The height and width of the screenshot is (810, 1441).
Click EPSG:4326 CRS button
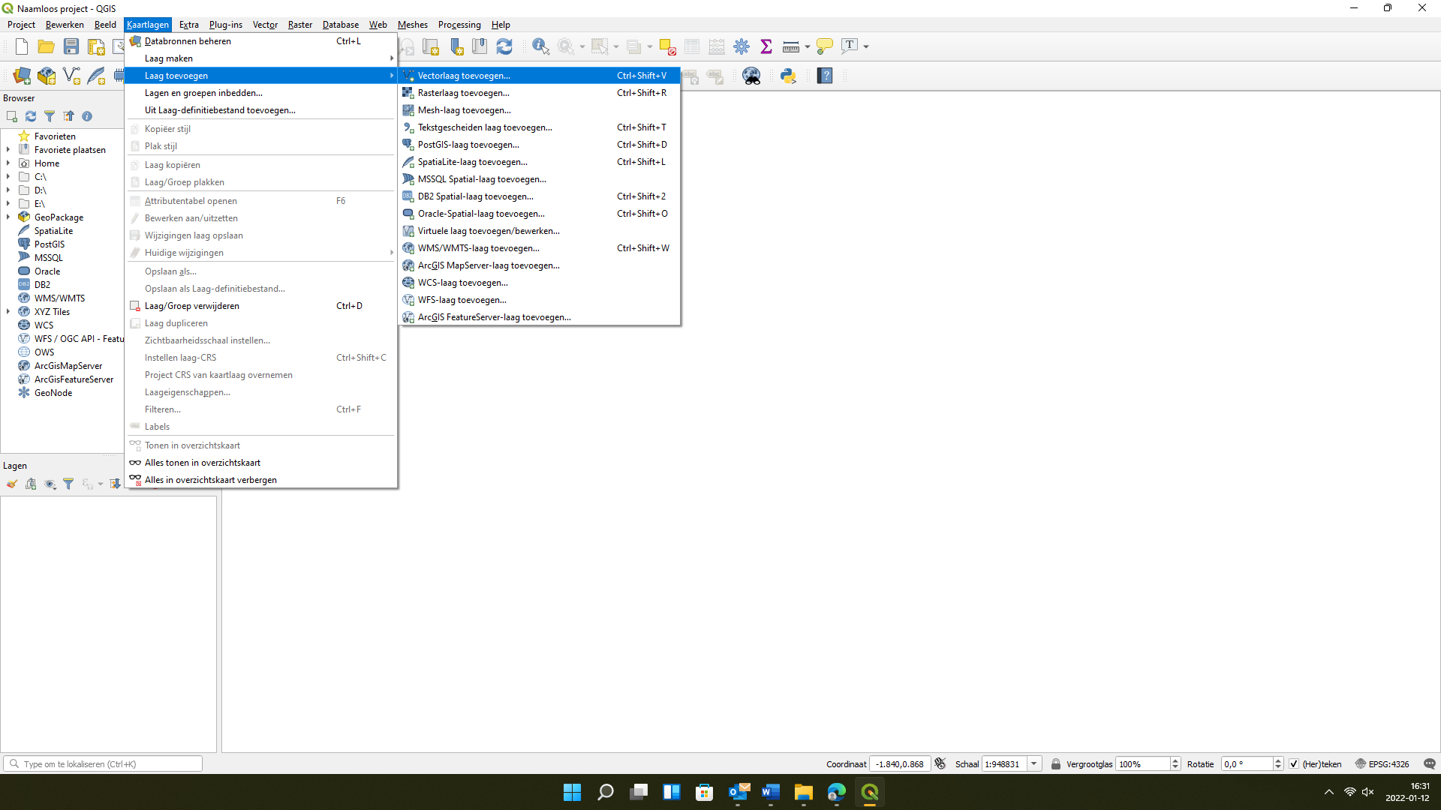pyautogui.click(x=1382, y=763)
